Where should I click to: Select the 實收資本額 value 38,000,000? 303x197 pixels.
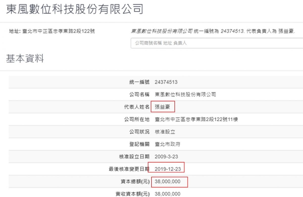point(167,194)
